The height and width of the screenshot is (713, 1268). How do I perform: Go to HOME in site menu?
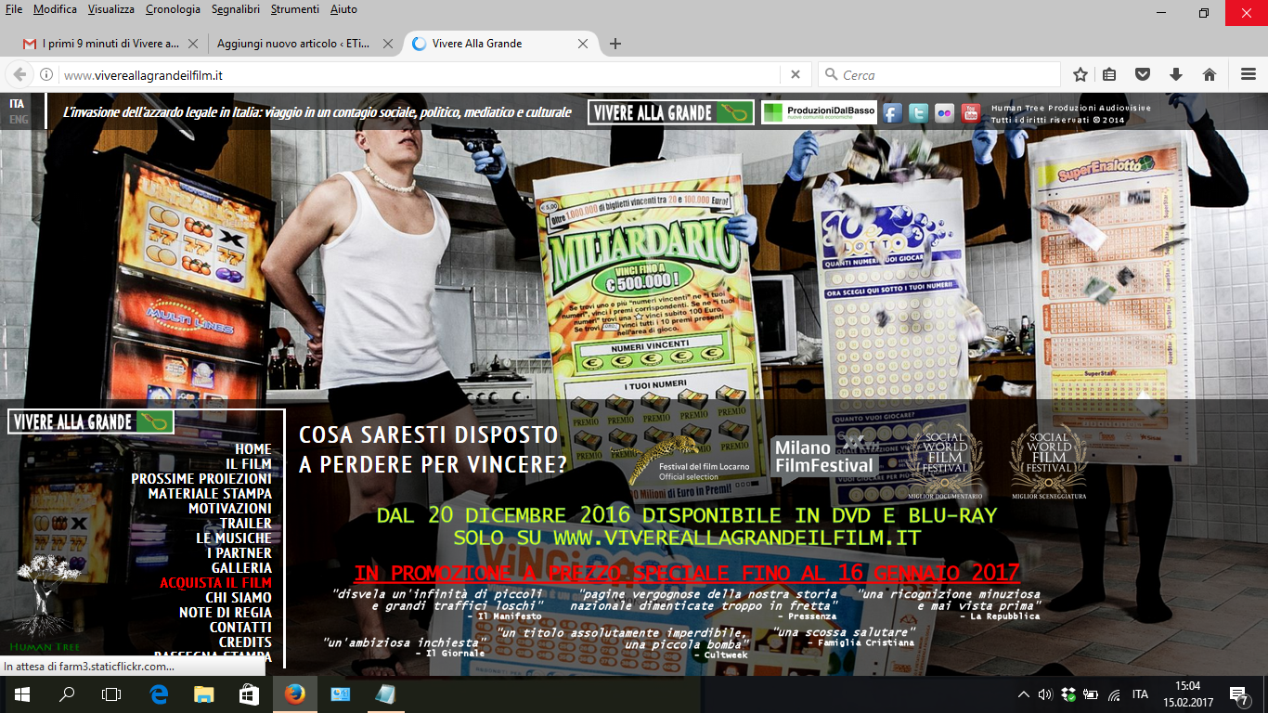point(253,449)
